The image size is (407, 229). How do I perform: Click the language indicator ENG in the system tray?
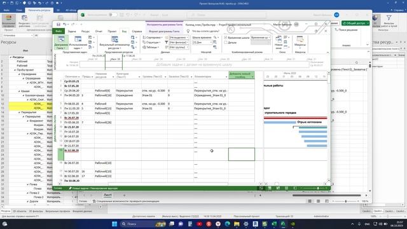(367, 224)
